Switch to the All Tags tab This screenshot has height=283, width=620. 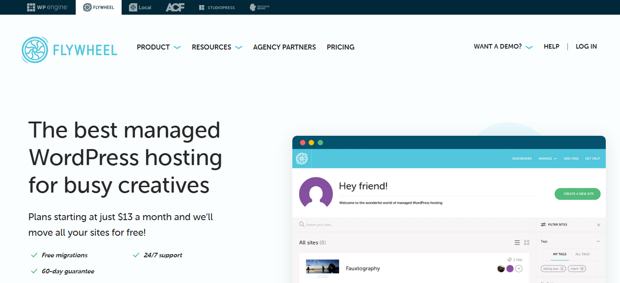(x=582, y=254)
